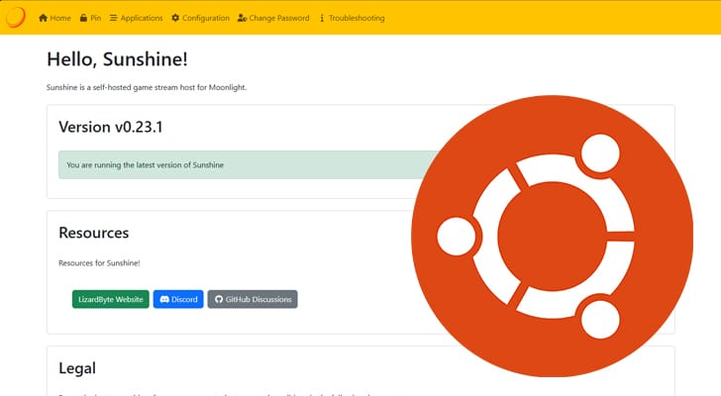
Task: Click the list icon beside Applications
Action: (113, 18)
